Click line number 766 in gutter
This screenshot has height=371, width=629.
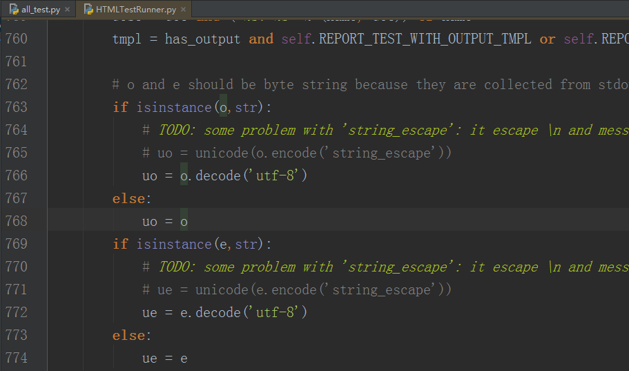pos(17,175)
